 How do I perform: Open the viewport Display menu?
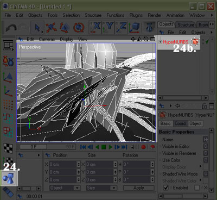[67, 39]
